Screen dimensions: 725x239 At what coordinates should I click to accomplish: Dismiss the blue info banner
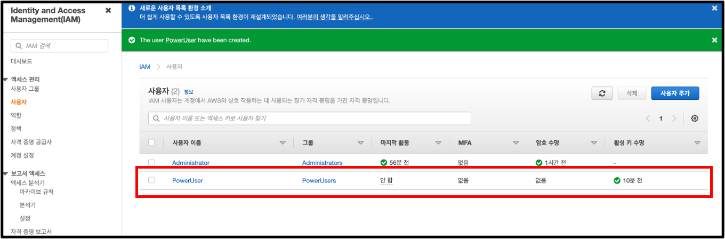pos(714,8)
